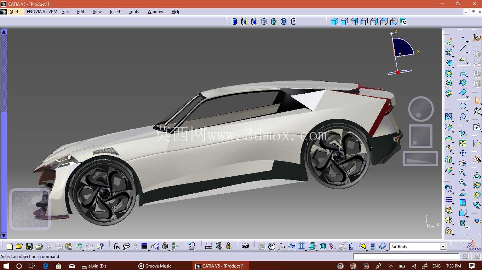The width and height of the screenshot is (482, 270).
Task: Toggle the Fly mode icon
Action: coord(463,133)
